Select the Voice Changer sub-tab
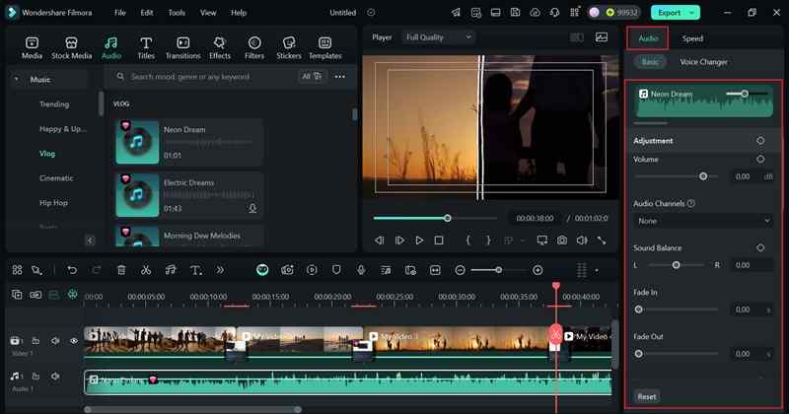Screen dimensions: 789x414 (x=703, y=62)
